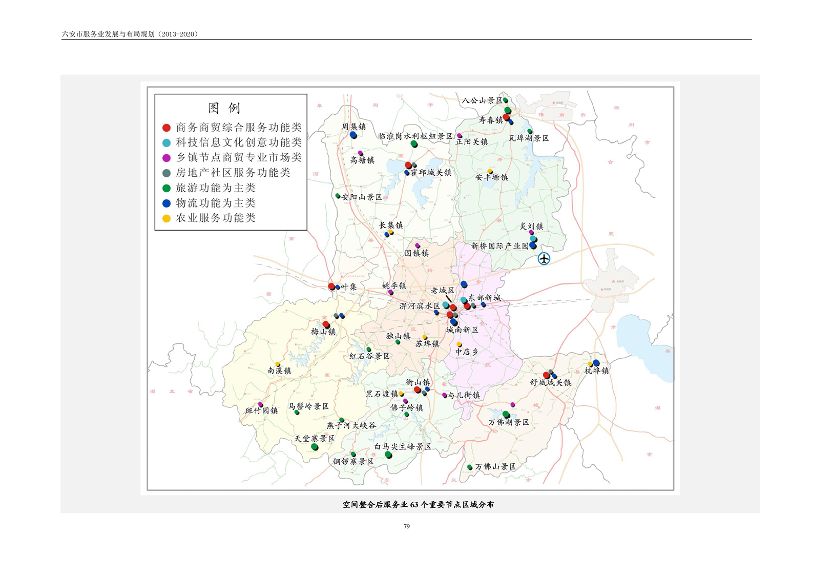This screenshot has width=813, height=575.
Task: Select the yellow legend dot for 农业服务功能类
Action: [166, 218]
